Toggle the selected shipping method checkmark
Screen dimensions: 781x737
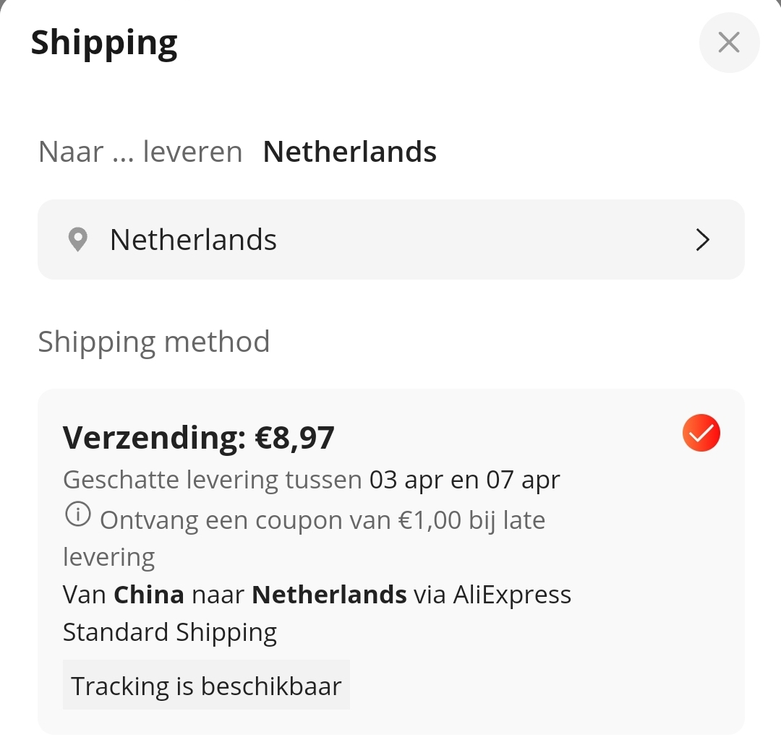[701, 432]
